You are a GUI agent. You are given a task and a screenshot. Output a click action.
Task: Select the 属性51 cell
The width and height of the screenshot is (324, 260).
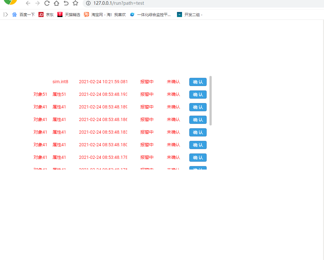coord(59,94)
